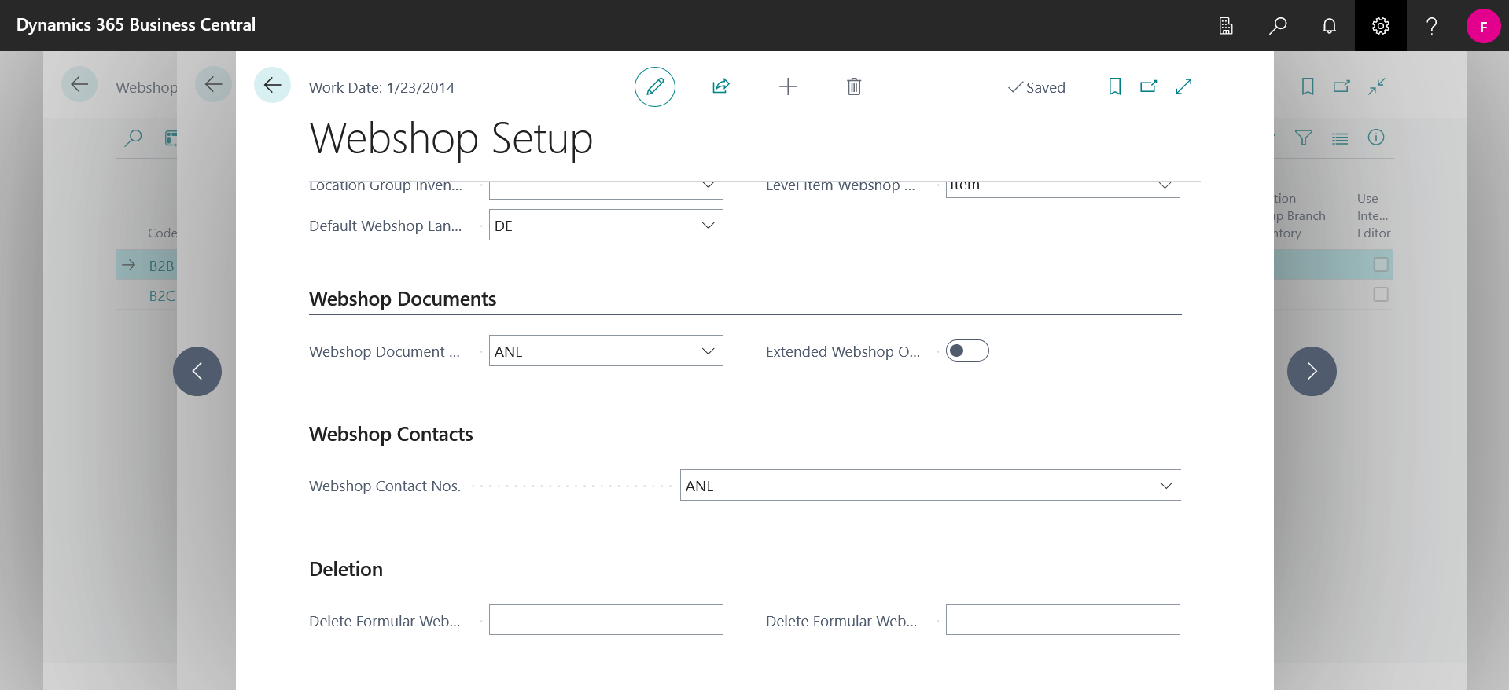
Task: Click the Code column header
Action: (162, 233)
